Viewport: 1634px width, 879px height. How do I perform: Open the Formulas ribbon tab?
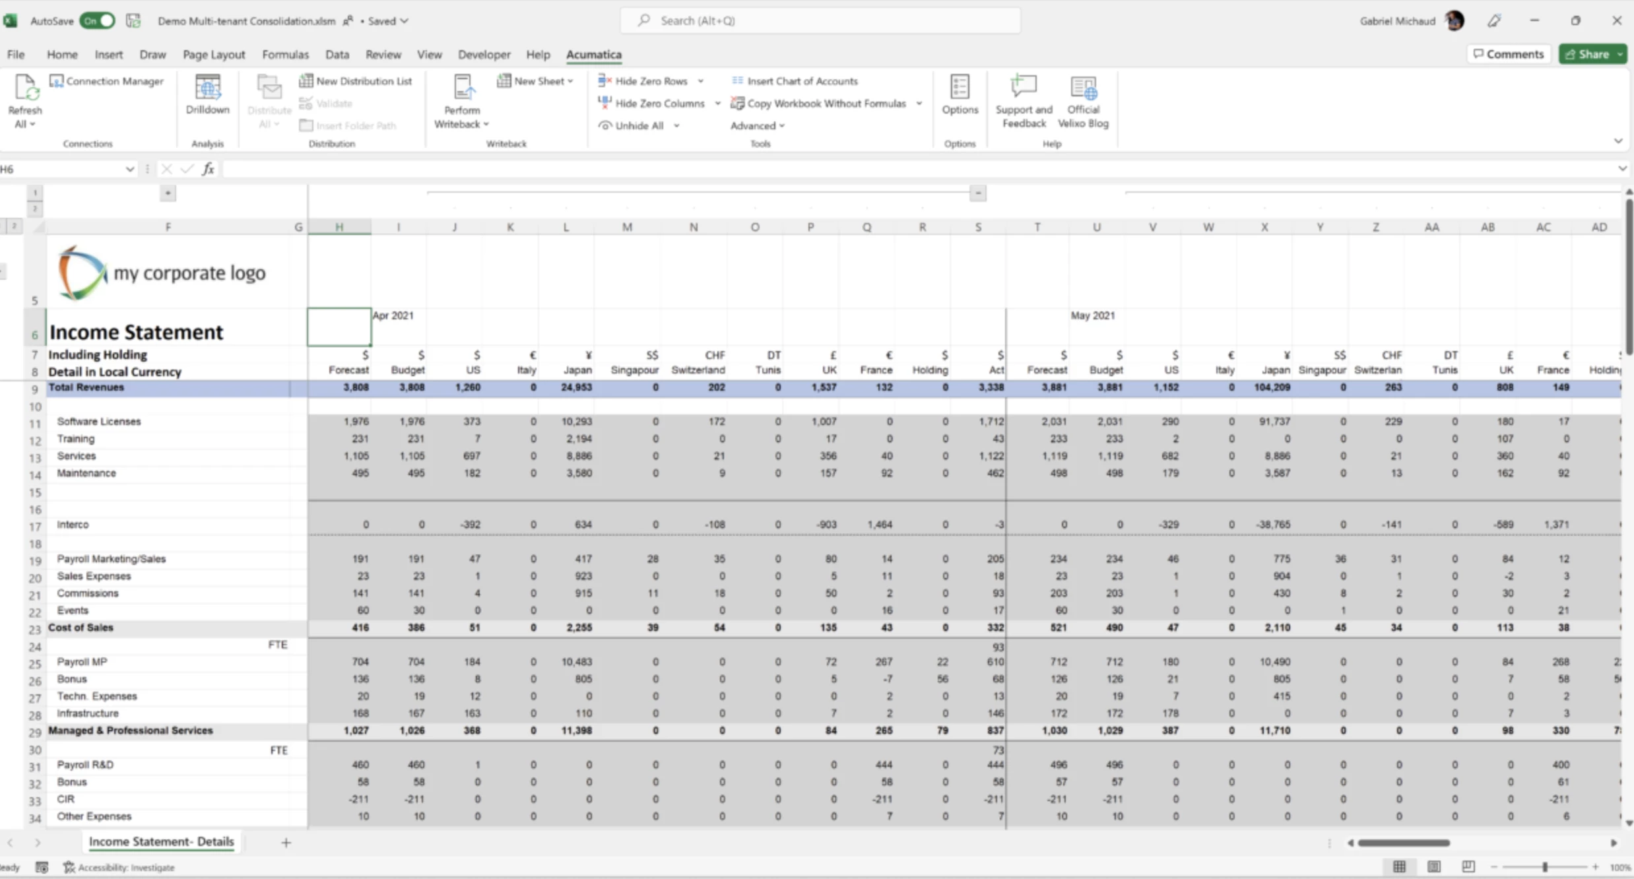(285, 55)
